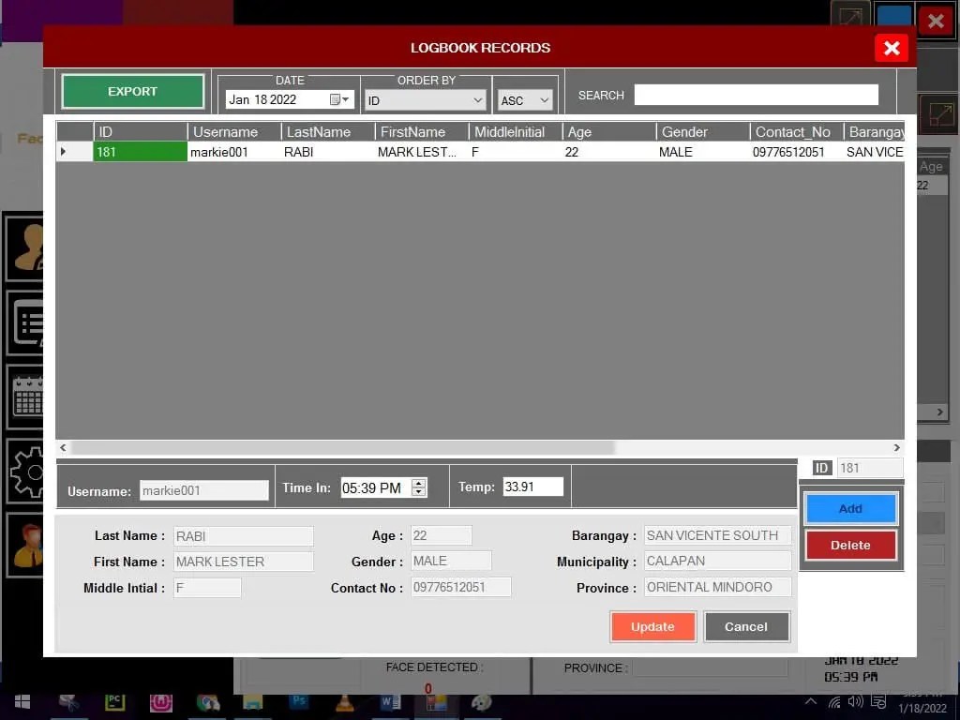This screenshot has width=960, height=720.
Task: Click the Gender field showing MALE
Action: point(451,561)
